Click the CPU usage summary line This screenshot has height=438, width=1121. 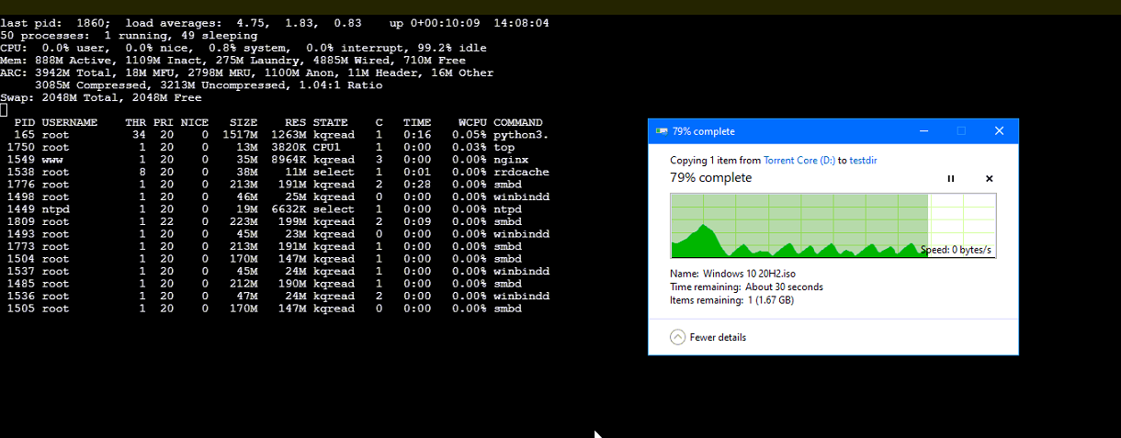click(243, 48)
